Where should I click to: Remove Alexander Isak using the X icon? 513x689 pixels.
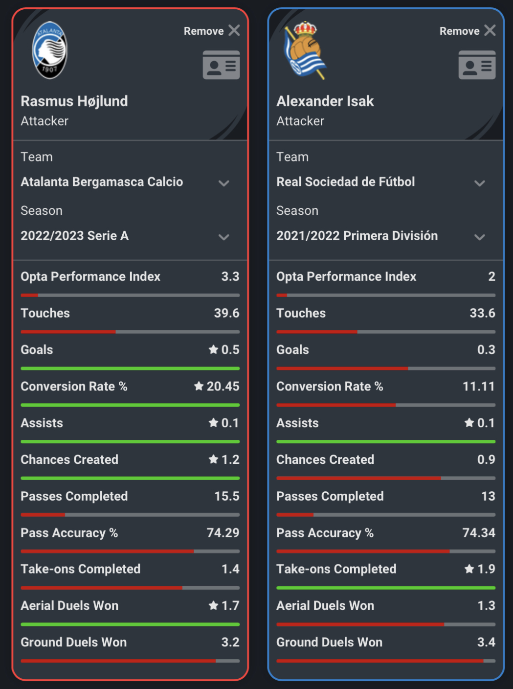(x=490, y=30)
